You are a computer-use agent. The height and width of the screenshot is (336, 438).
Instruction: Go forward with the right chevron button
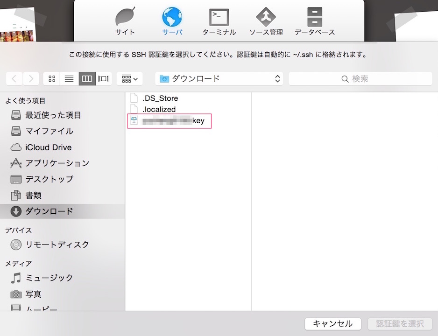coord(31,79)
